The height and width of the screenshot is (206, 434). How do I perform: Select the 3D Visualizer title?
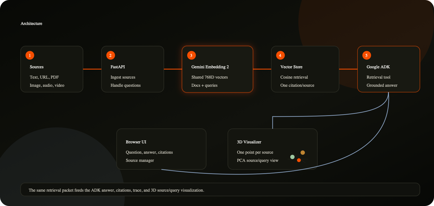click(x=249, y=142)
